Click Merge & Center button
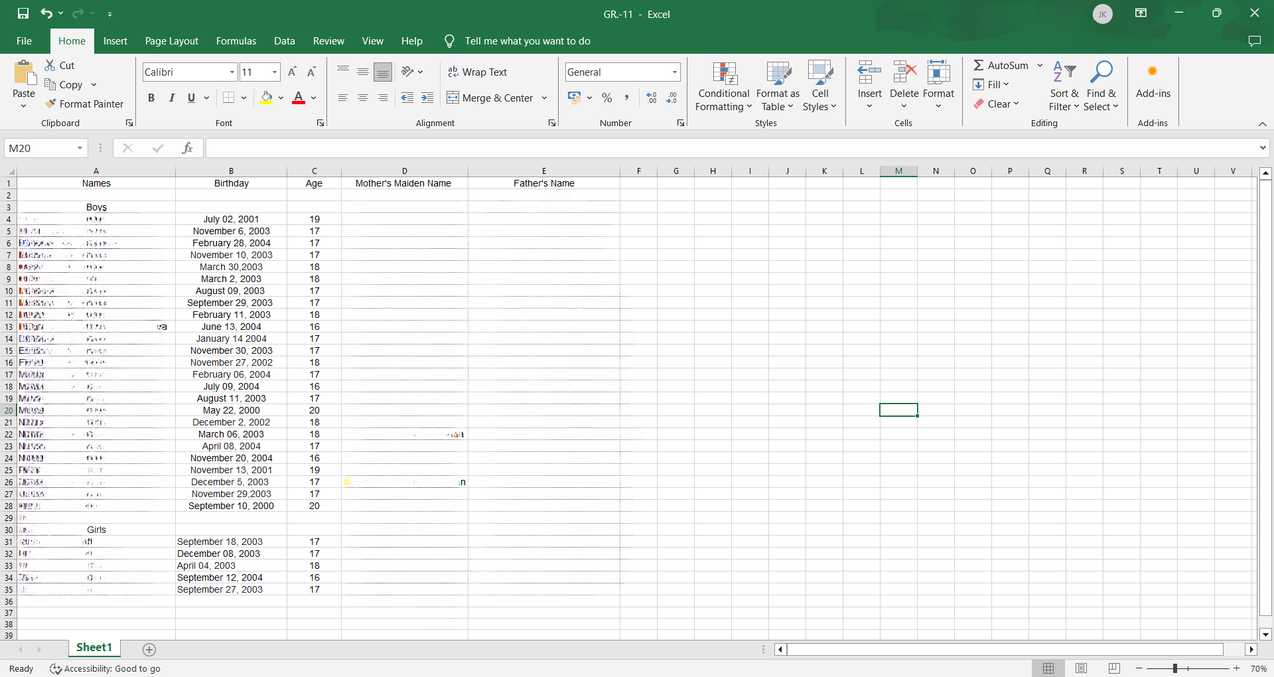This screenshot has height=677, width=1274. pyautogui.click(x=490, y=98)
